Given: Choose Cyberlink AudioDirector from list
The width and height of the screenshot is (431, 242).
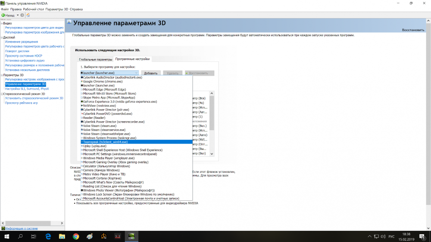Looking at the screenshot, I should (137, 77).
